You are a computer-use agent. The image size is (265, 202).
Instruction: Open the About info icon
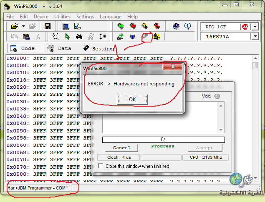[188, 26]
